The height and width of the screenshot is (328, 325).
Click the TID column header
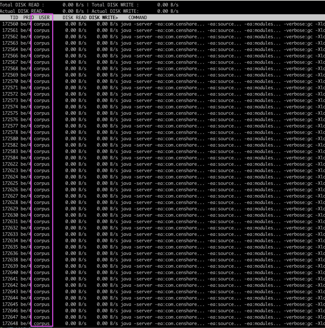click(14, 18)
